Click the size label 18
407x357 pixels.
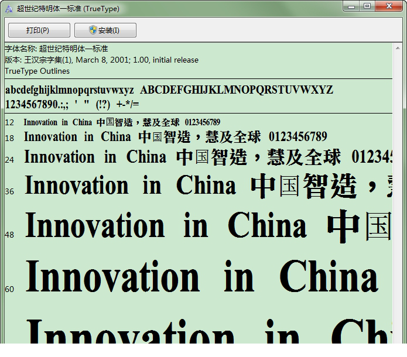[9, 138]
